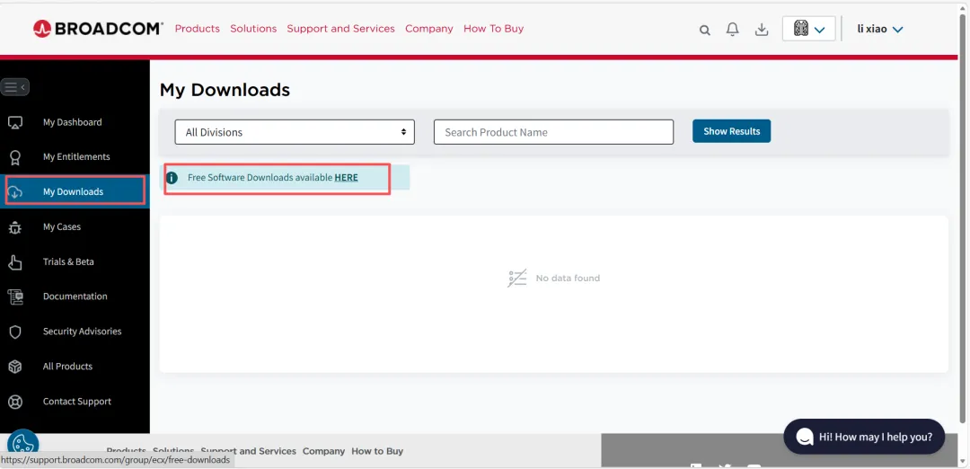
Task: Follow the HERE free downloads link
Action: (347, 178)
